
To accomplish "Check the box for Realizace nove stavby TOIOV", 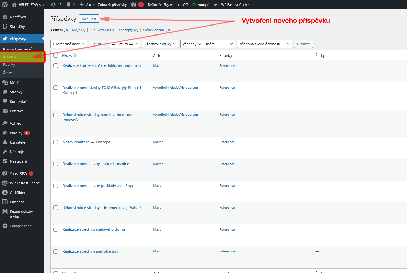I will click(55, 88).
